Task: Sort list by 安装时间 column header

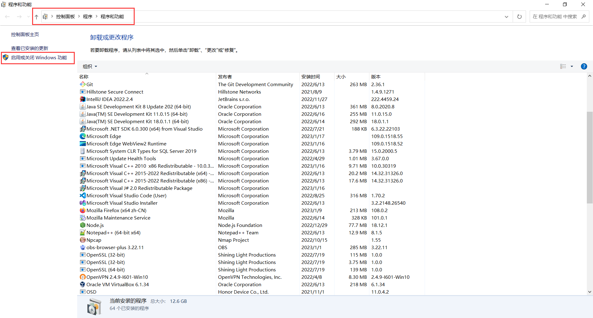Action: [317, 77]
